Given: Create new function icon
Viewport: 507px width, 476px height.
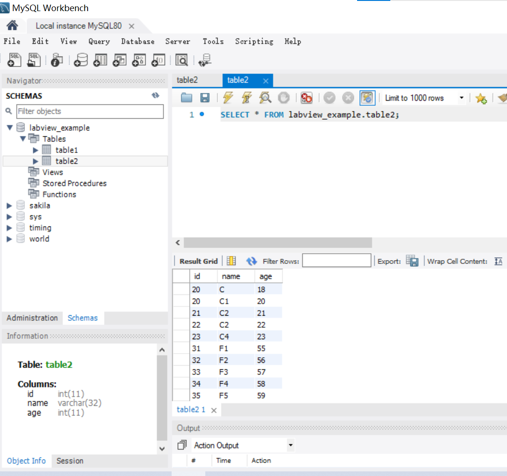Looking at the screenshot, I should (158, 60).
